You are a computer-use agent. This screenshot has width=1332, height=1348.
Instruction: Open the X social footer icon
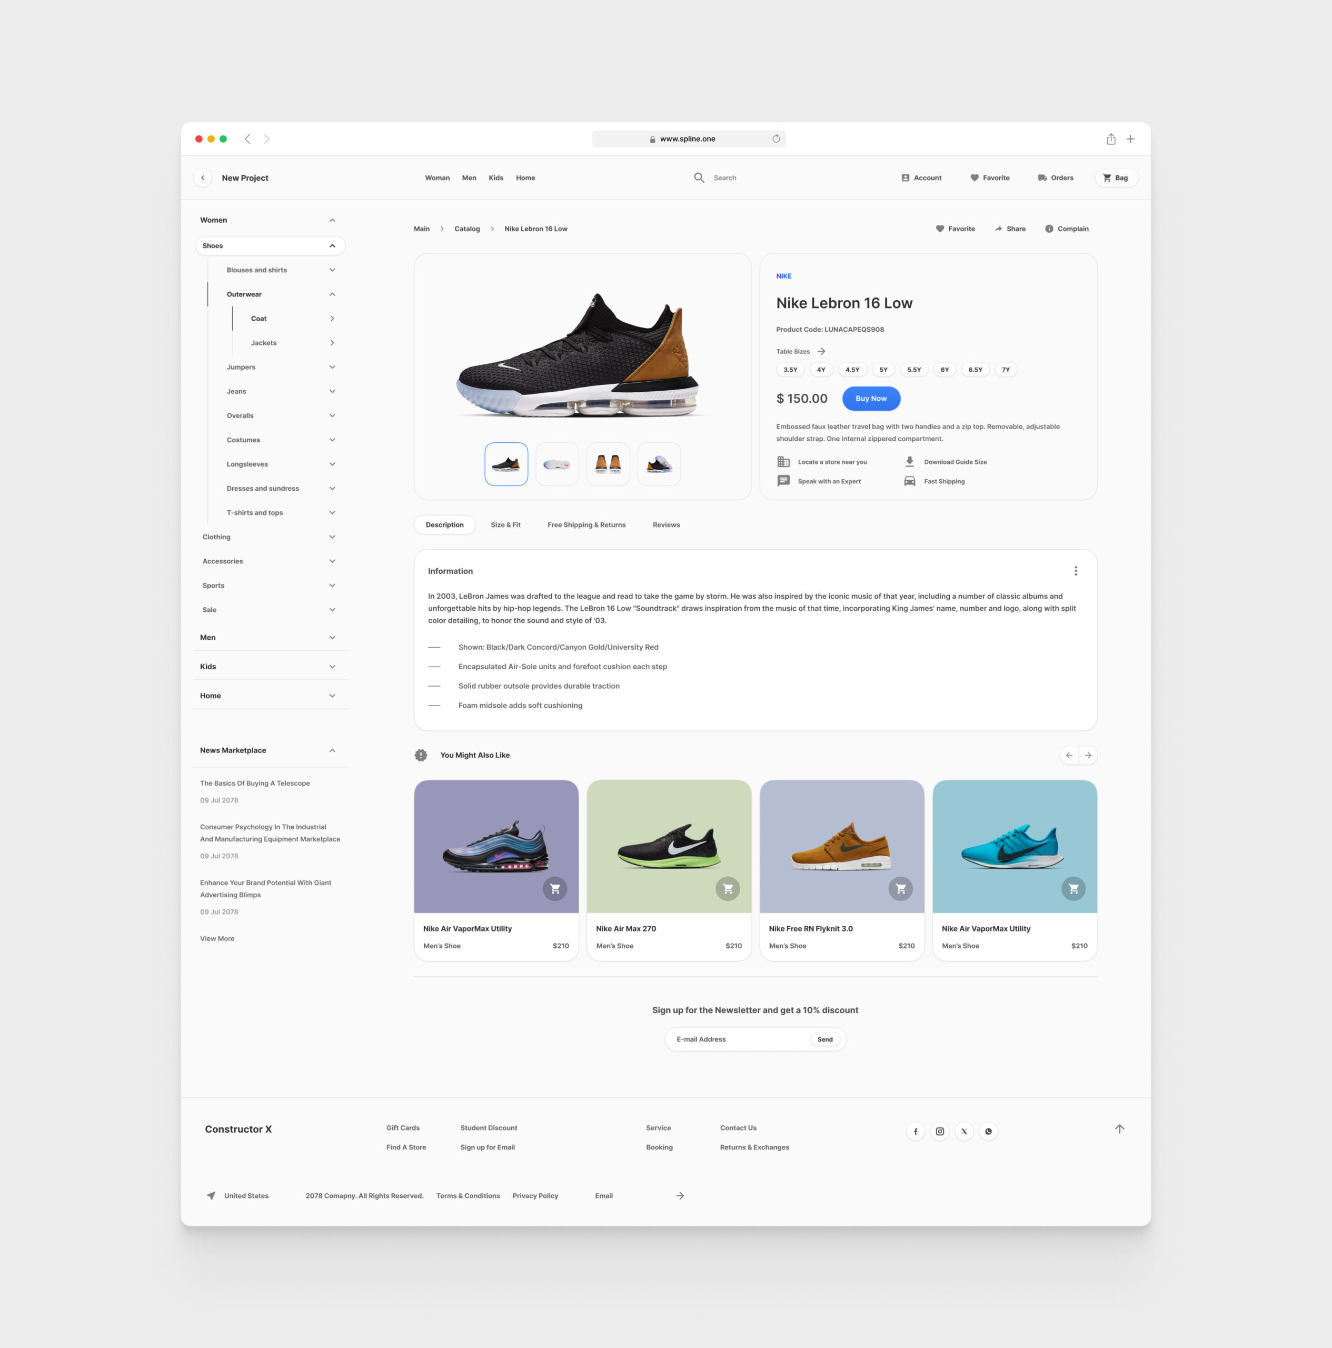965,1132
